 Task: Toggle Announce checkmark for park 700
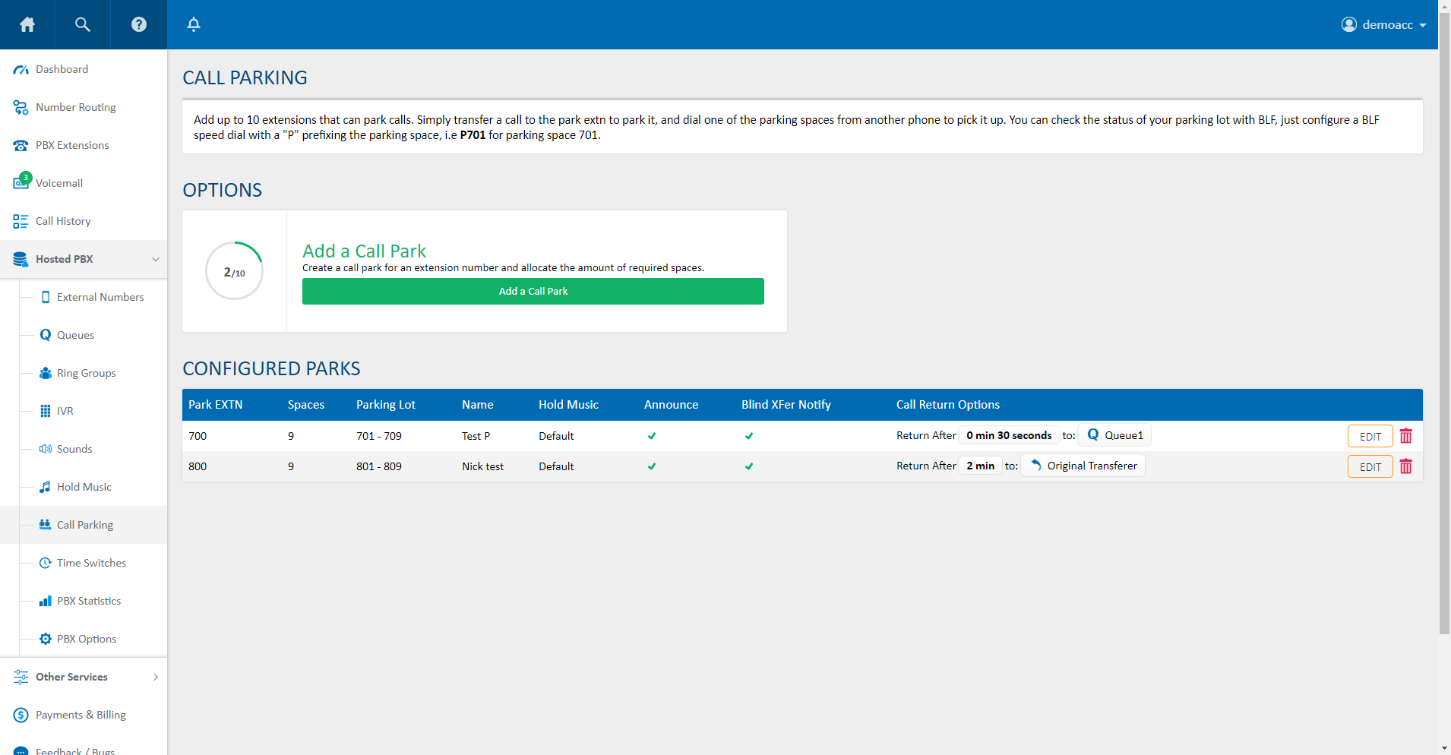[652, 436]
